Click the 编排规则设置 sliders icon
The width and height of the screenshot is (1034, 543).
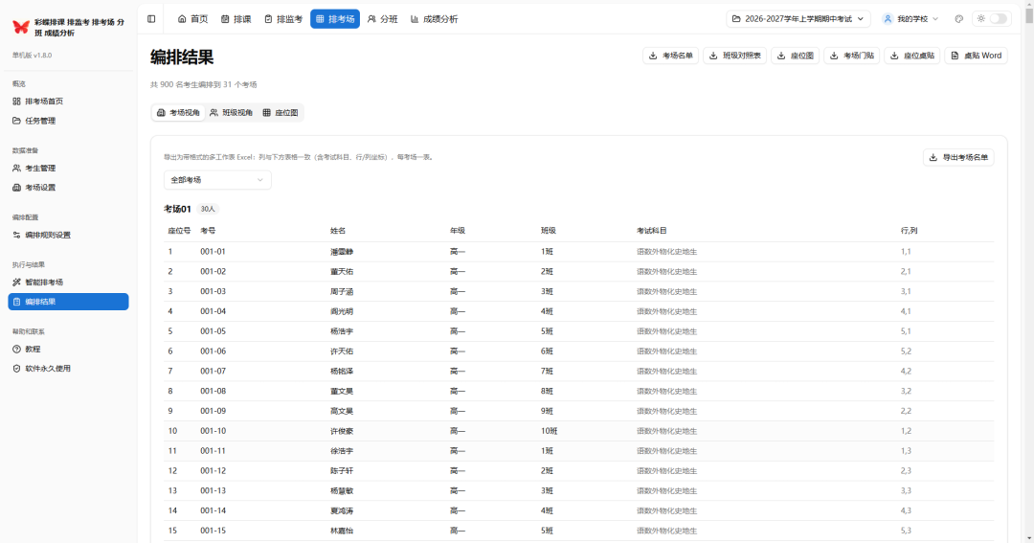(16, 235)
